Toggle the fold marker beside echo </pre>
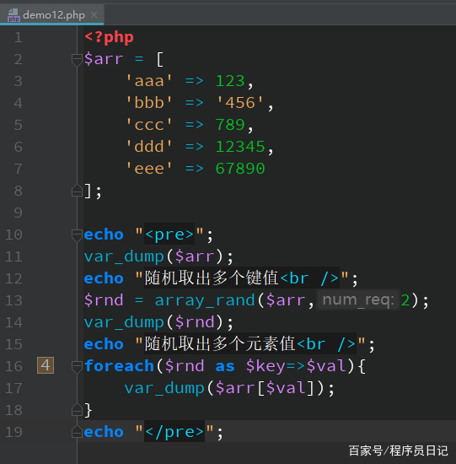 pos(77,432)
